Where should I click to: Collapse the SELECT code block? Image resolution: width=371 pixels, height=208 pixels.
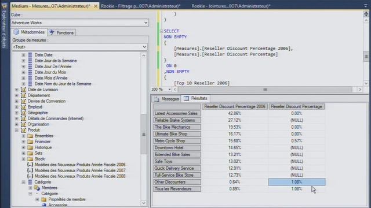(x=161, y=31)
